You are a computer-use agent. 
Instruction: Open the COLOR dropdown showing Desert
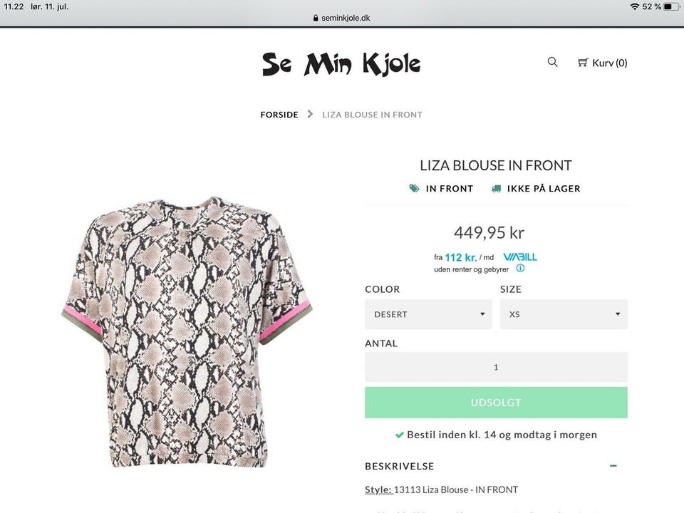[x=428, y=314]
